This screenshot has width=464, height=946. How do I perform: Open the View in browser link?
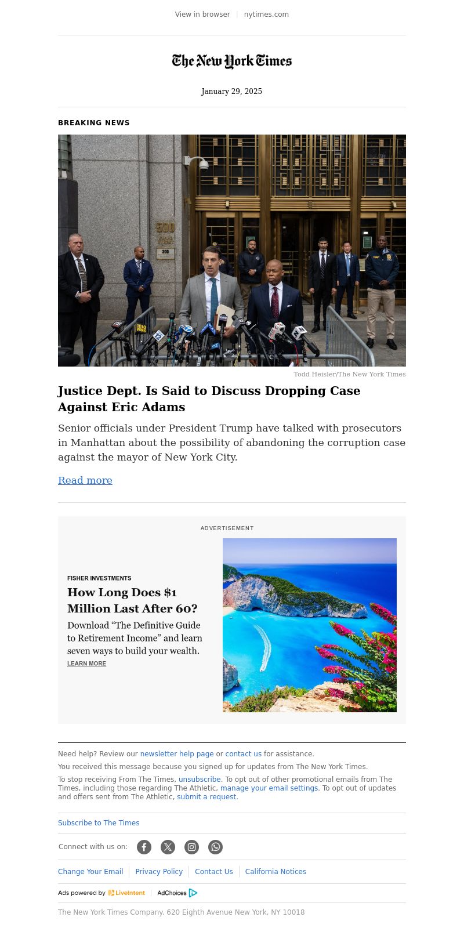click(202, 15)
